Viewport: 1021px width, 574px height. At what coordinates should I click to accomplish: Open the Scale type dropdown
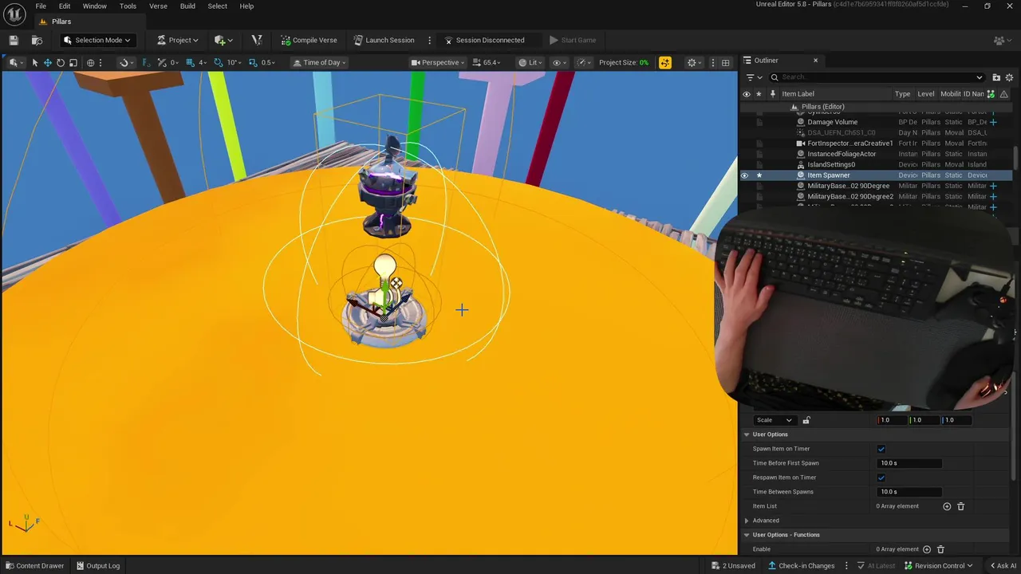[x=774, y=420]
